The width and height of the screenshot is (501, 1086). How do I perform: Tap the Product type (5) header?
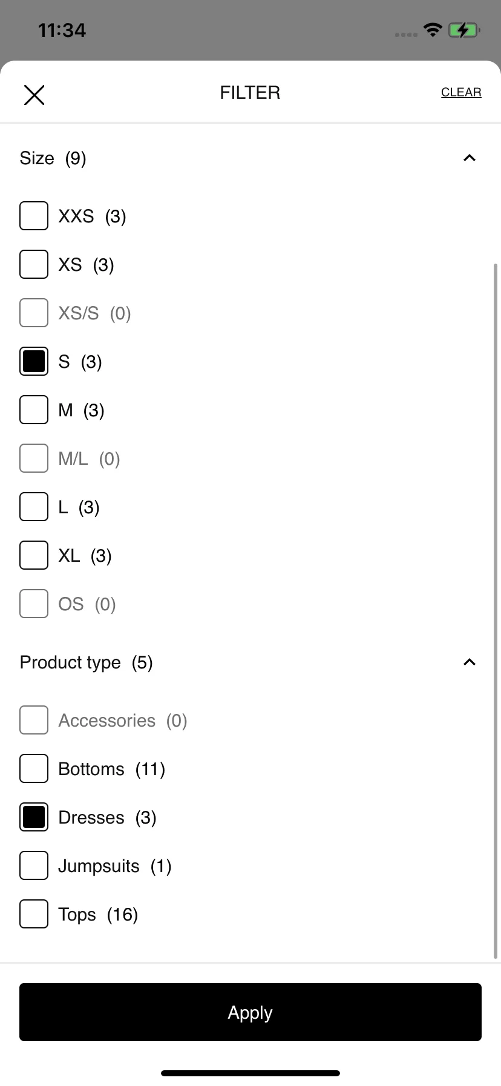click(x=87, y=662)
